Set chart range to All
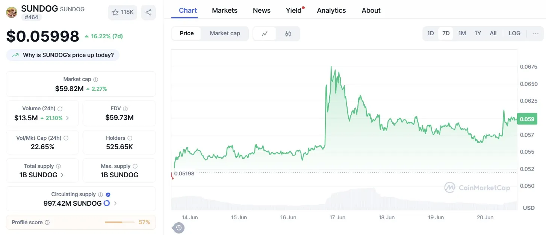The height and width of the screenshot is (235, 546). tap(493, 33)
